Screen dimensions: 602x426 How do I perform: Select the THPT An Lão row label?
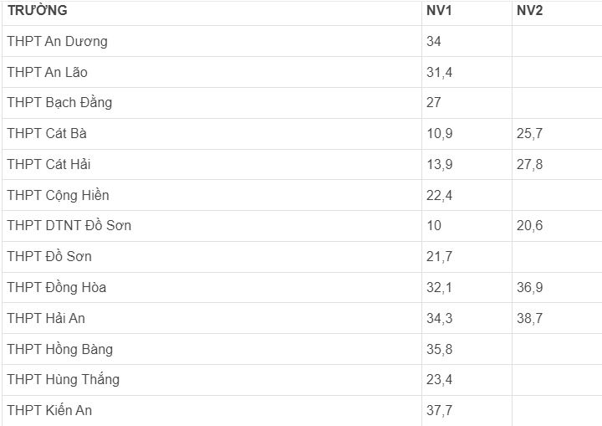(47, 72)
